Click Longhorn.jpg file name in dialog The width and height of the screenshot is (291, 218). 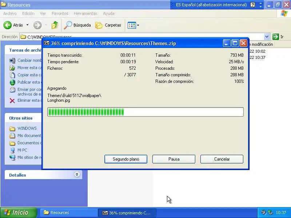click(x=59, y=100)
